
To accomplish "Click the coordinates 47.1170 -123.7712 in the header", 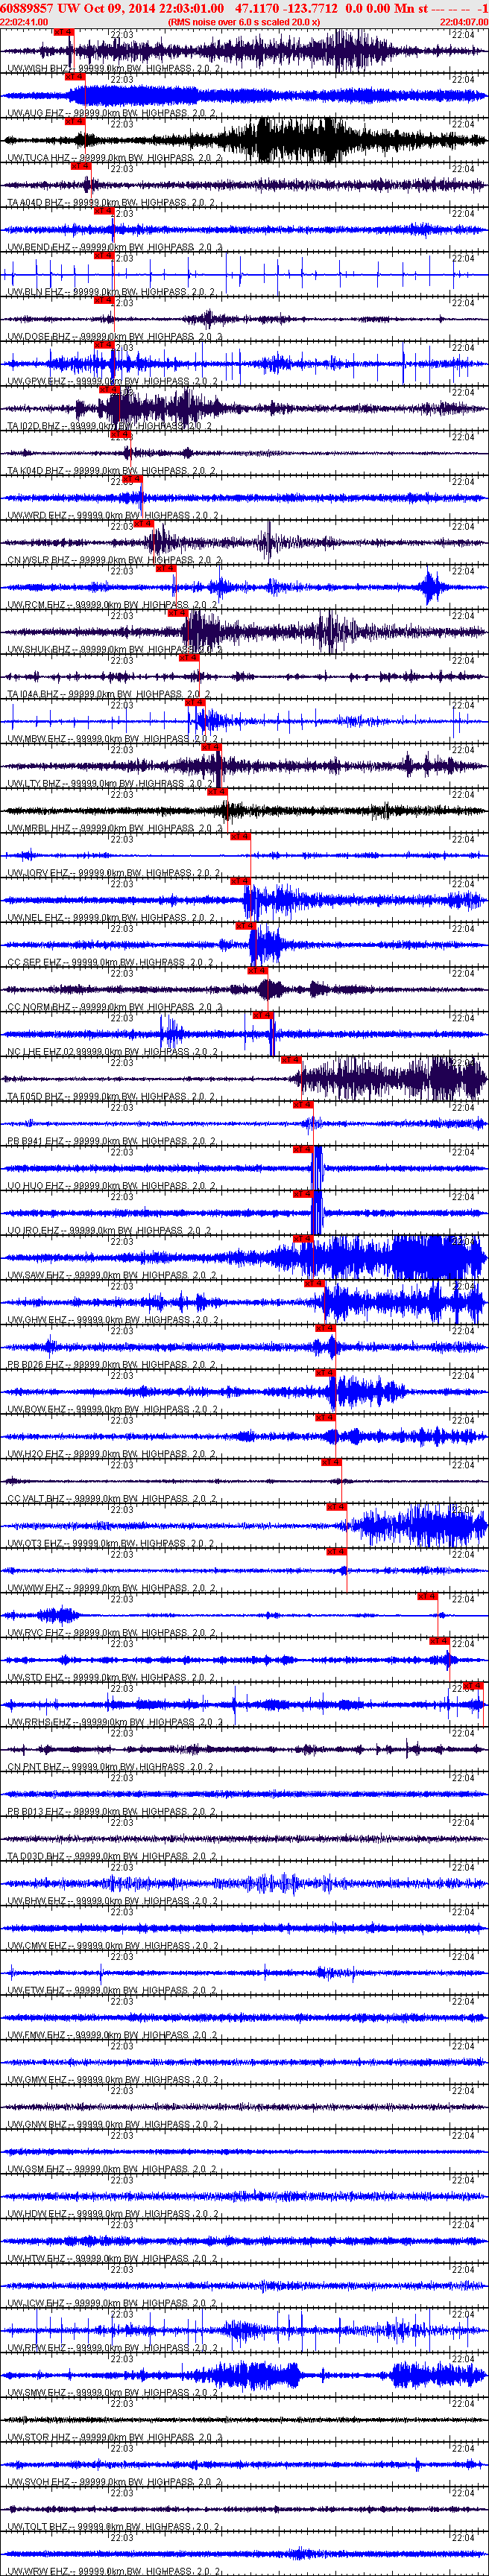I will click(286, 8).
